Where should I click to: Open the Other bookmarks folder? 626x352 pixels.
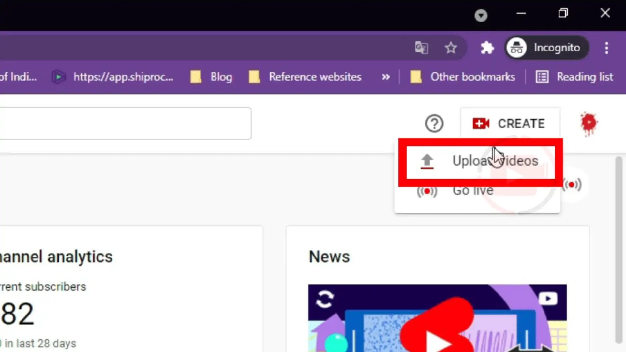[463, 77]
